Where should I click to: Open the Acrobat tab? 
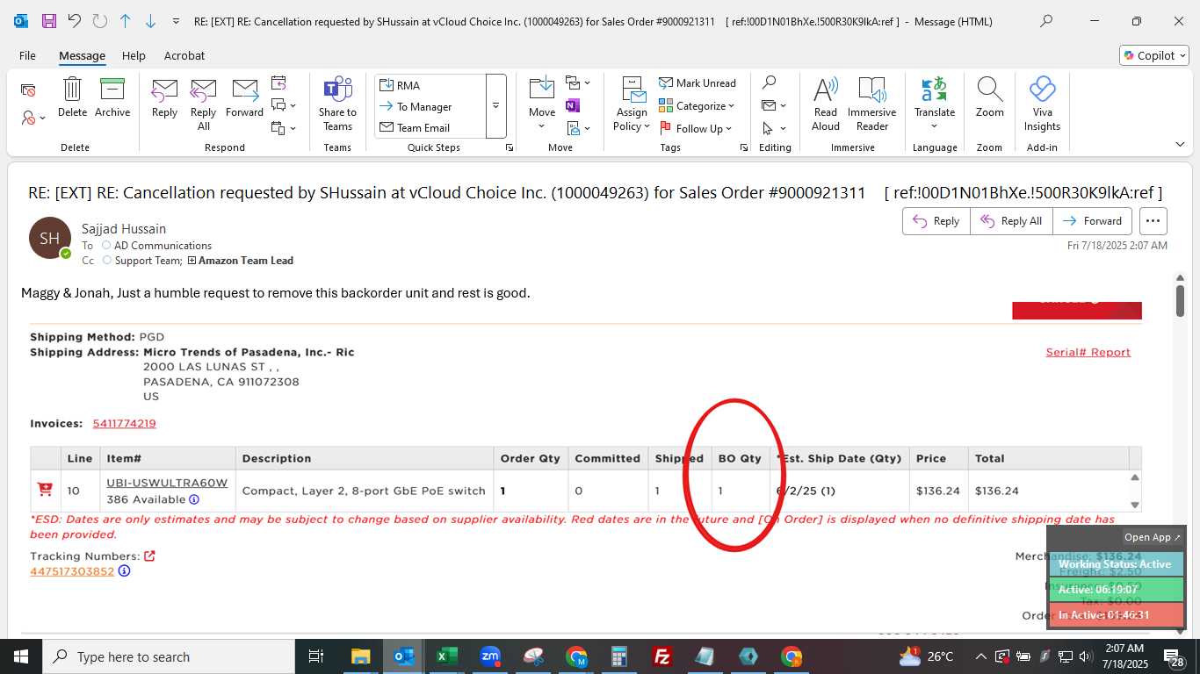184,55
